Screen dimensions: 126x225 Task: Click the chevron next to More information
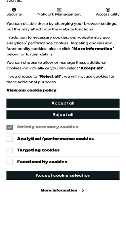(82, 190)
